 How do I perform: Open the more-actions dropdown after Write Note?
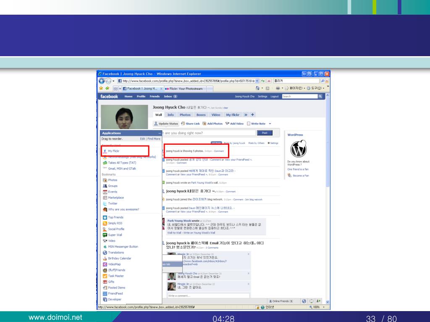(270, 124)
